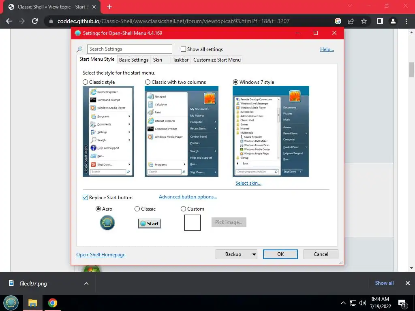415x311 pixels.
Task: Click the share page icon
Action: coord(351,21)
